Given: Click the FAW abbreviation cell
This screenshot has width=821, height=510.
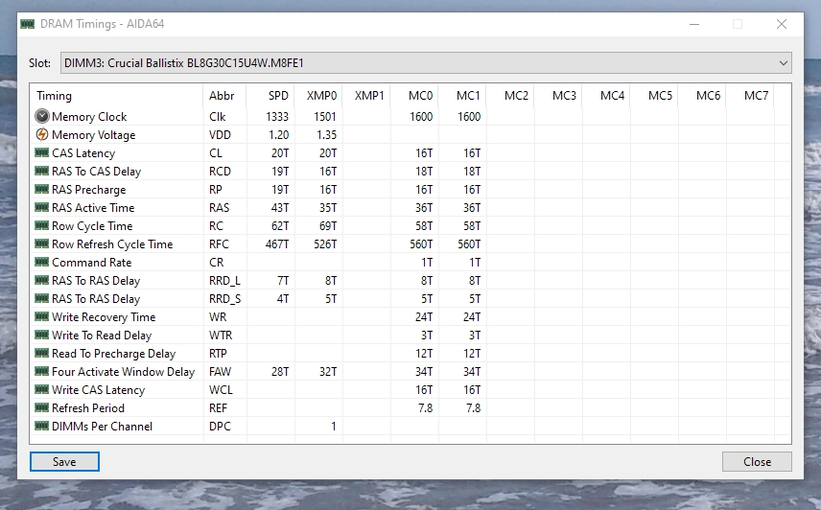Looking at the screenshot, I should click(x=220, y=372).
